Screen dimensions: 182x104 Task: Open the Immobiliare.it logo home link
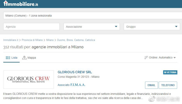click(x=21, y=3)
